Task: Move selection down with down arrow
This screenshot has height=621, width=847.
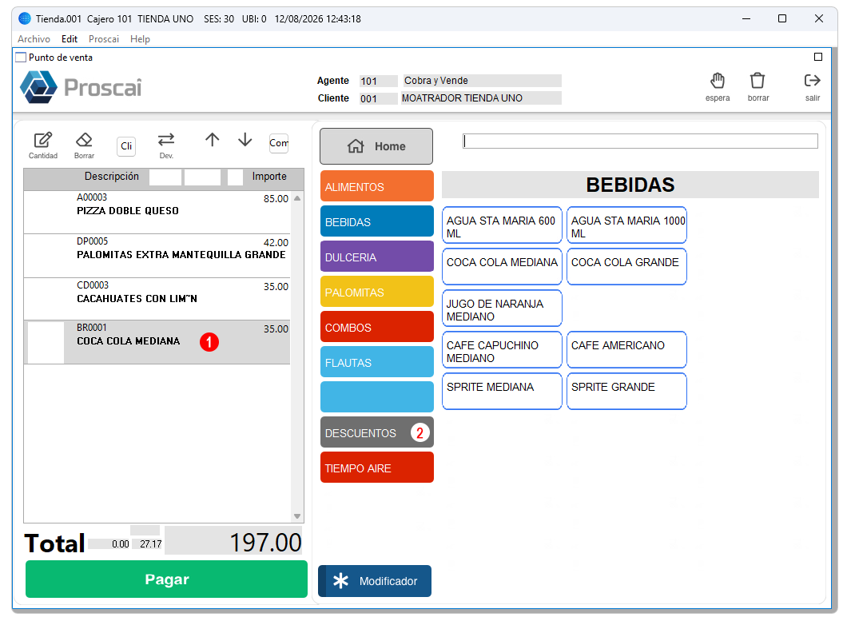Action: (x=245, y=140)
